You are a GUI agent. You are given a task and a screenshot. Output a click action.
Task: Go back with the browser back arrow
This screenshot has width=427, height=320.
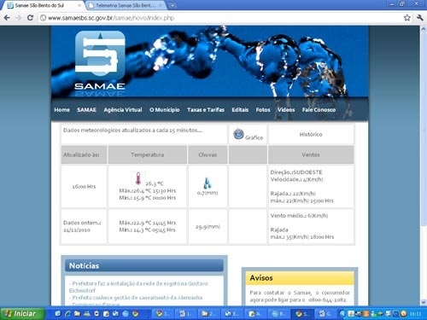[x=7, y=18]
